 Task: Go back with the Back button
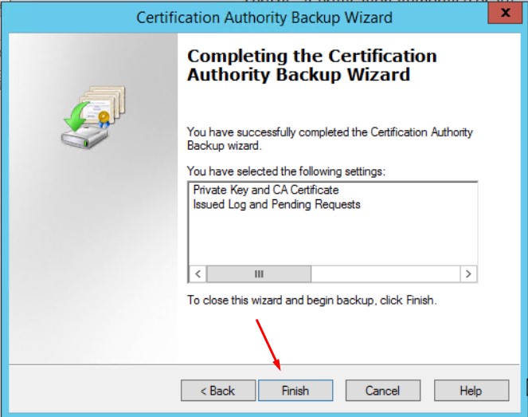(x=217, y=391)
